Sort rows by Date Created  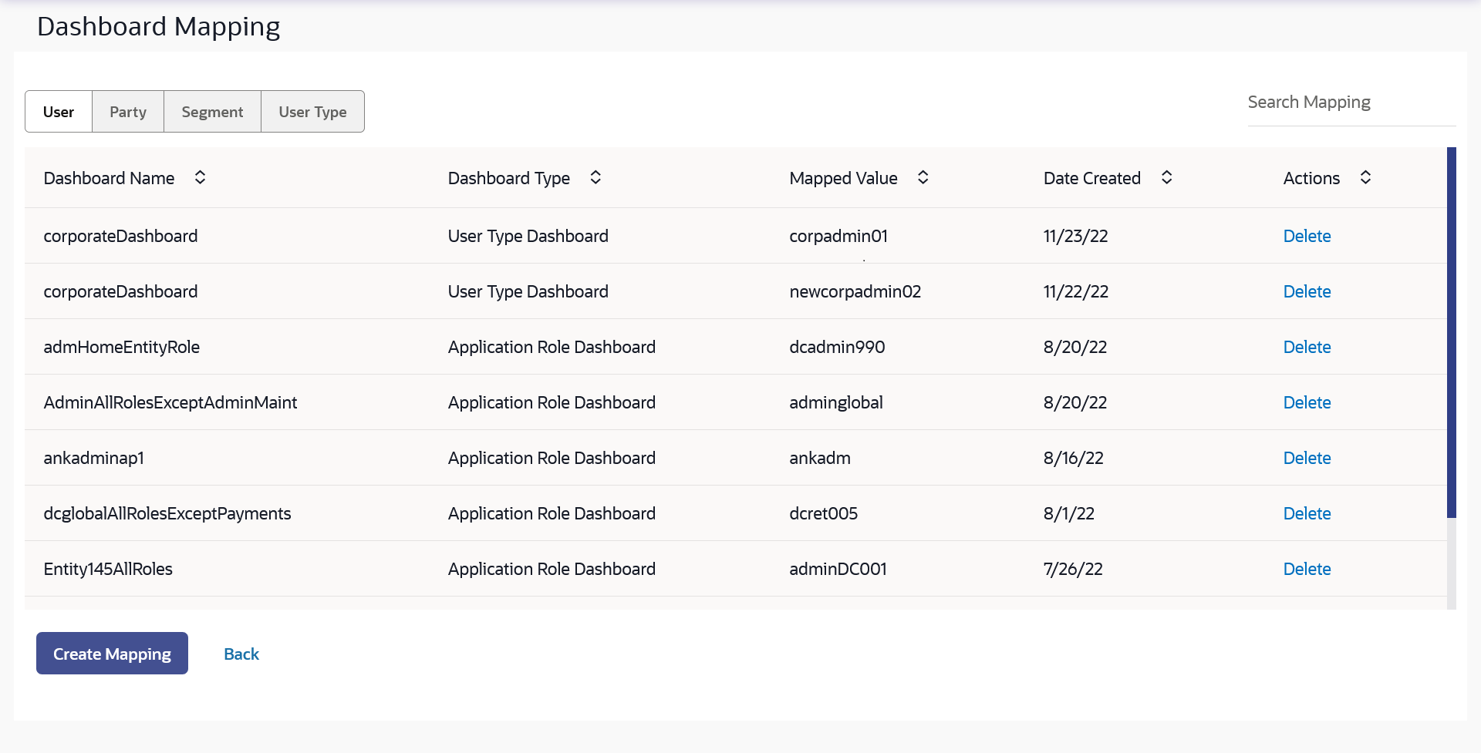(1166, 178)
